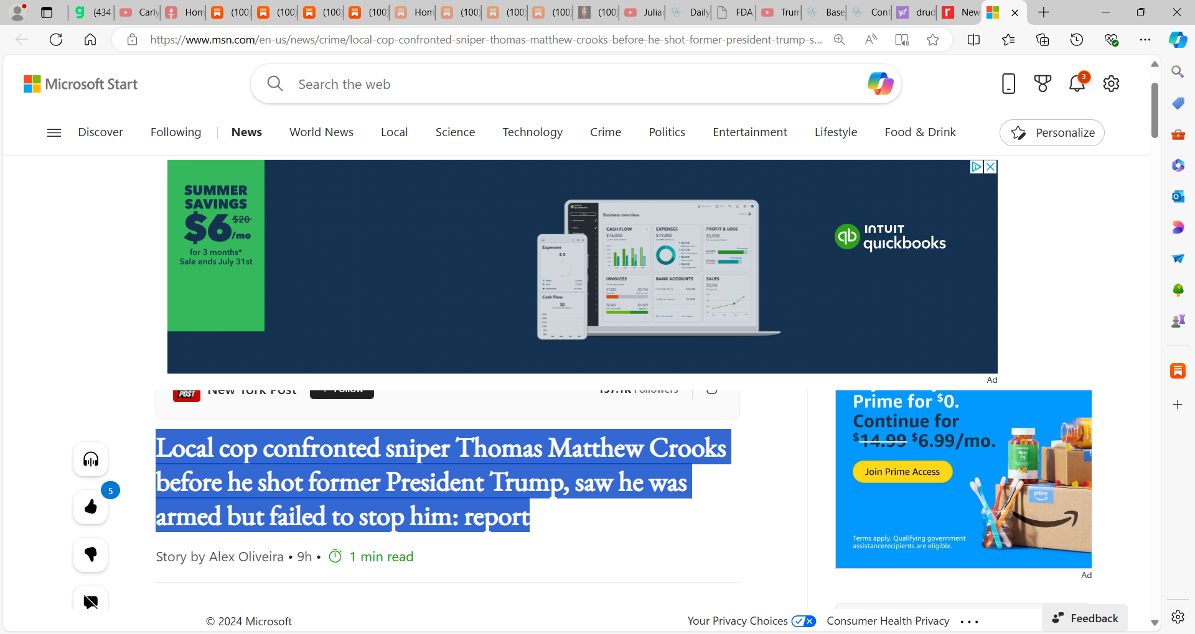The width and height of the screenshot is (1195, 634).
Task: Add page to favorites star icon
Action: click(932, 40)
